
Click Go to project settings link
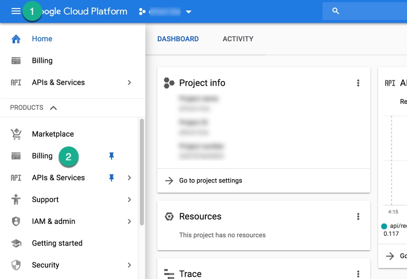[210, 180]
